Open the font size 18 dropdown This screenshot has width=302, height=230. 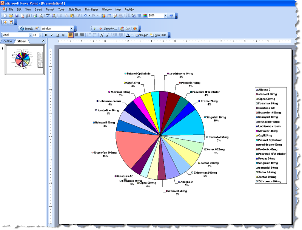click(40, 35)
